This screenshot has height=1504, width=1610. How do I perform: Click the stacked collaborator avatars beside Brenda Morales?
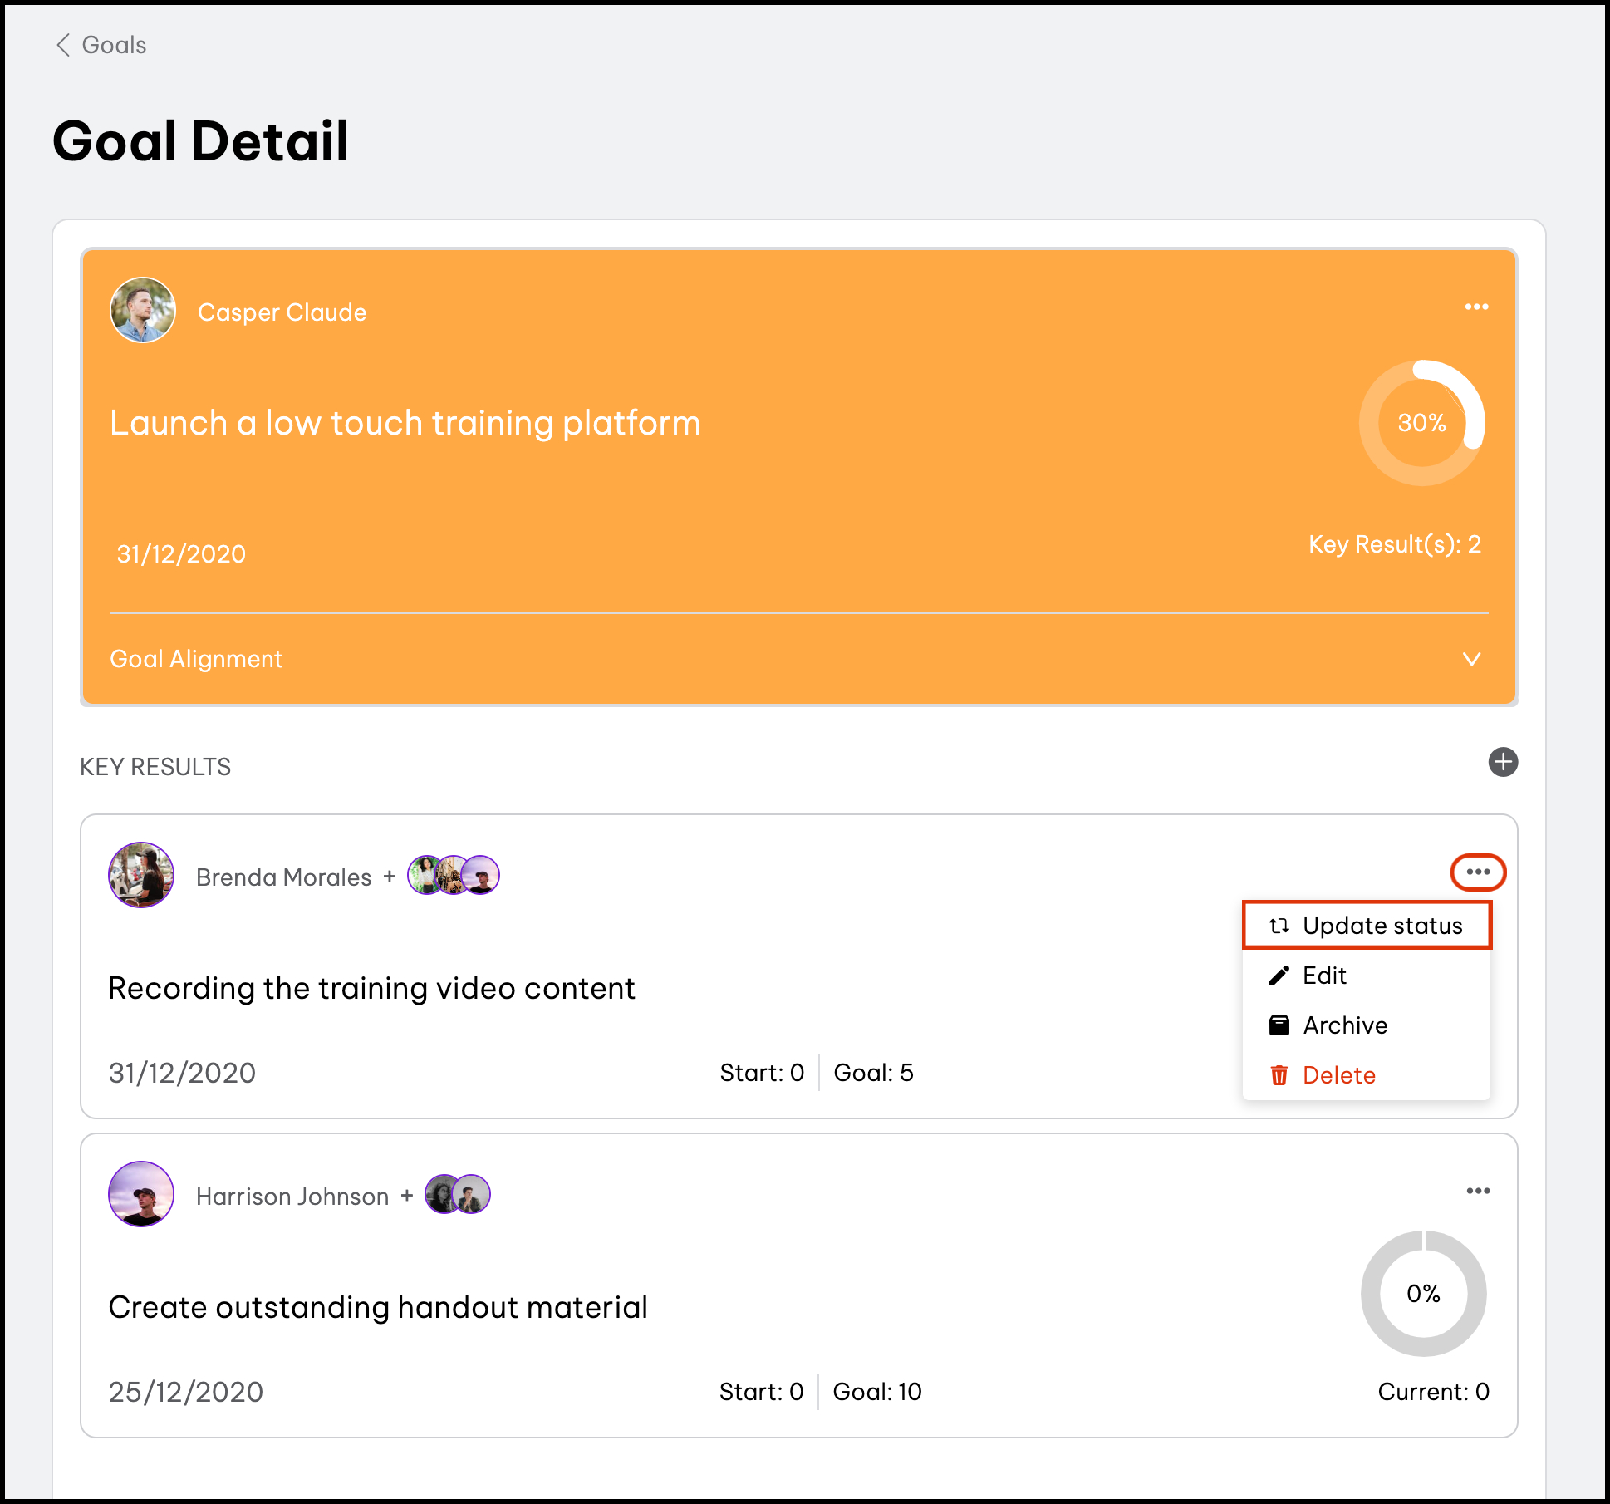454,875
